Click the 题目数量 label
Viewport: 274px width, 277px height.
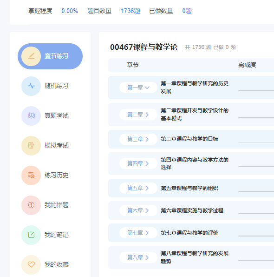(99, 11)
